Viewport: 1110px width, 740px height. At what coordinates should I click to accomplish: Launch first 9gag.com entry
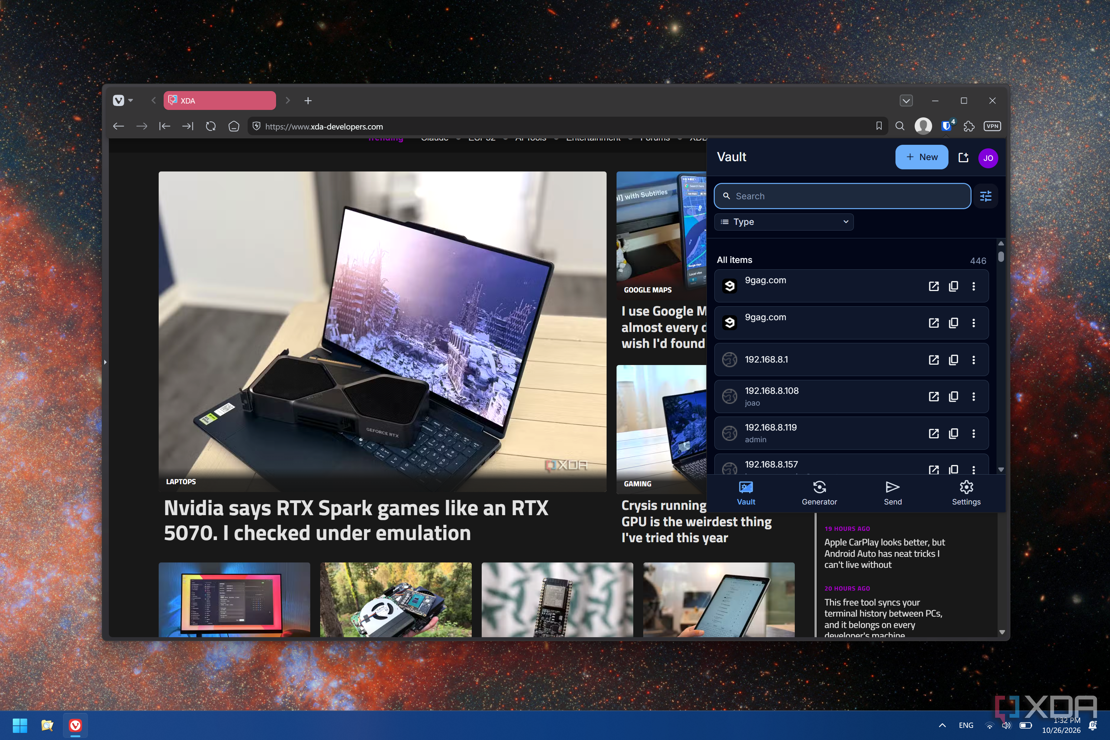(933, 286)
